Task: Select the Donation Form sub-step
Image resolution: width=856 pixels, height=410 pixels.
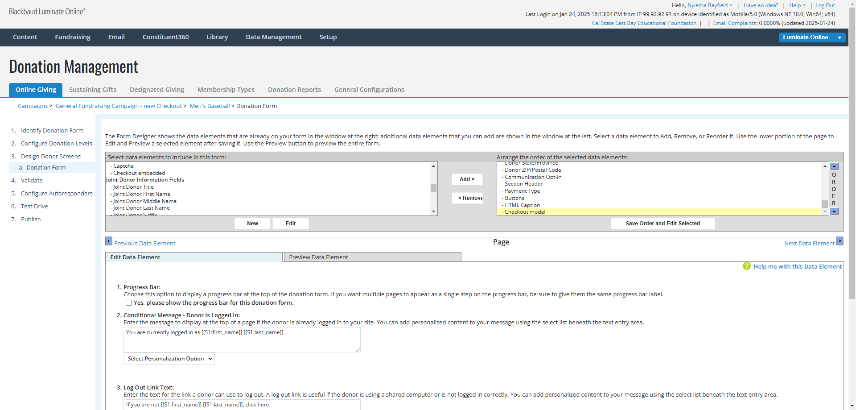Action: [x=46, y=167]
